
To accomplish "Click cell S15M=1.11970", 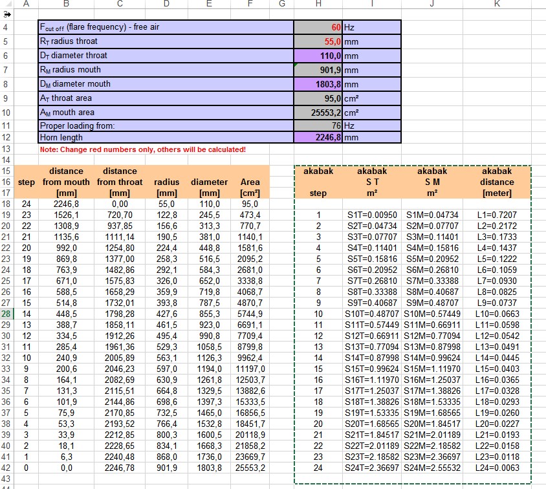I will (x=432, y=369).
